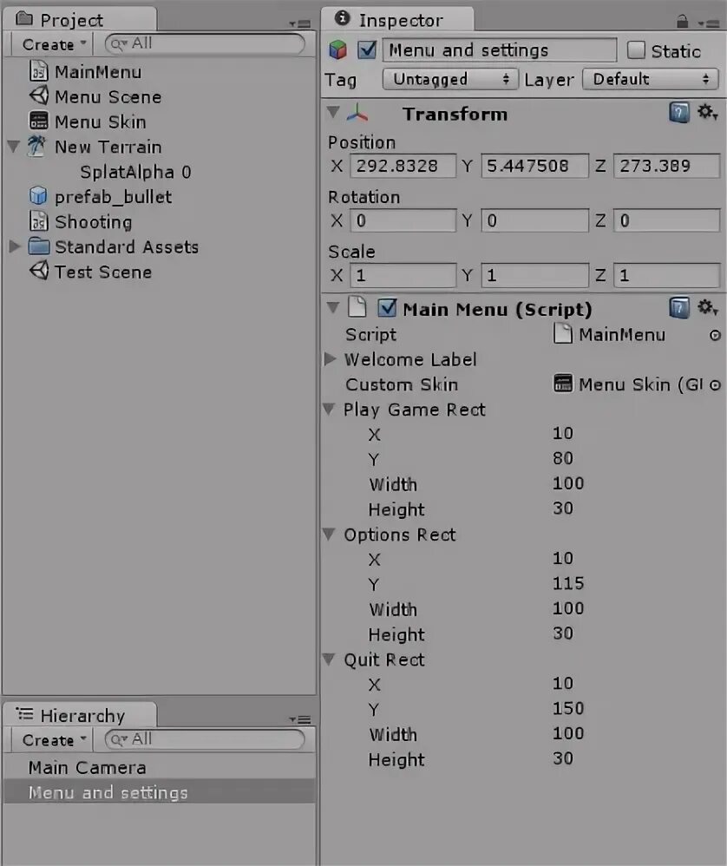Select the prefab_bullet prefab
727x866 pixels.
point(113,197)
